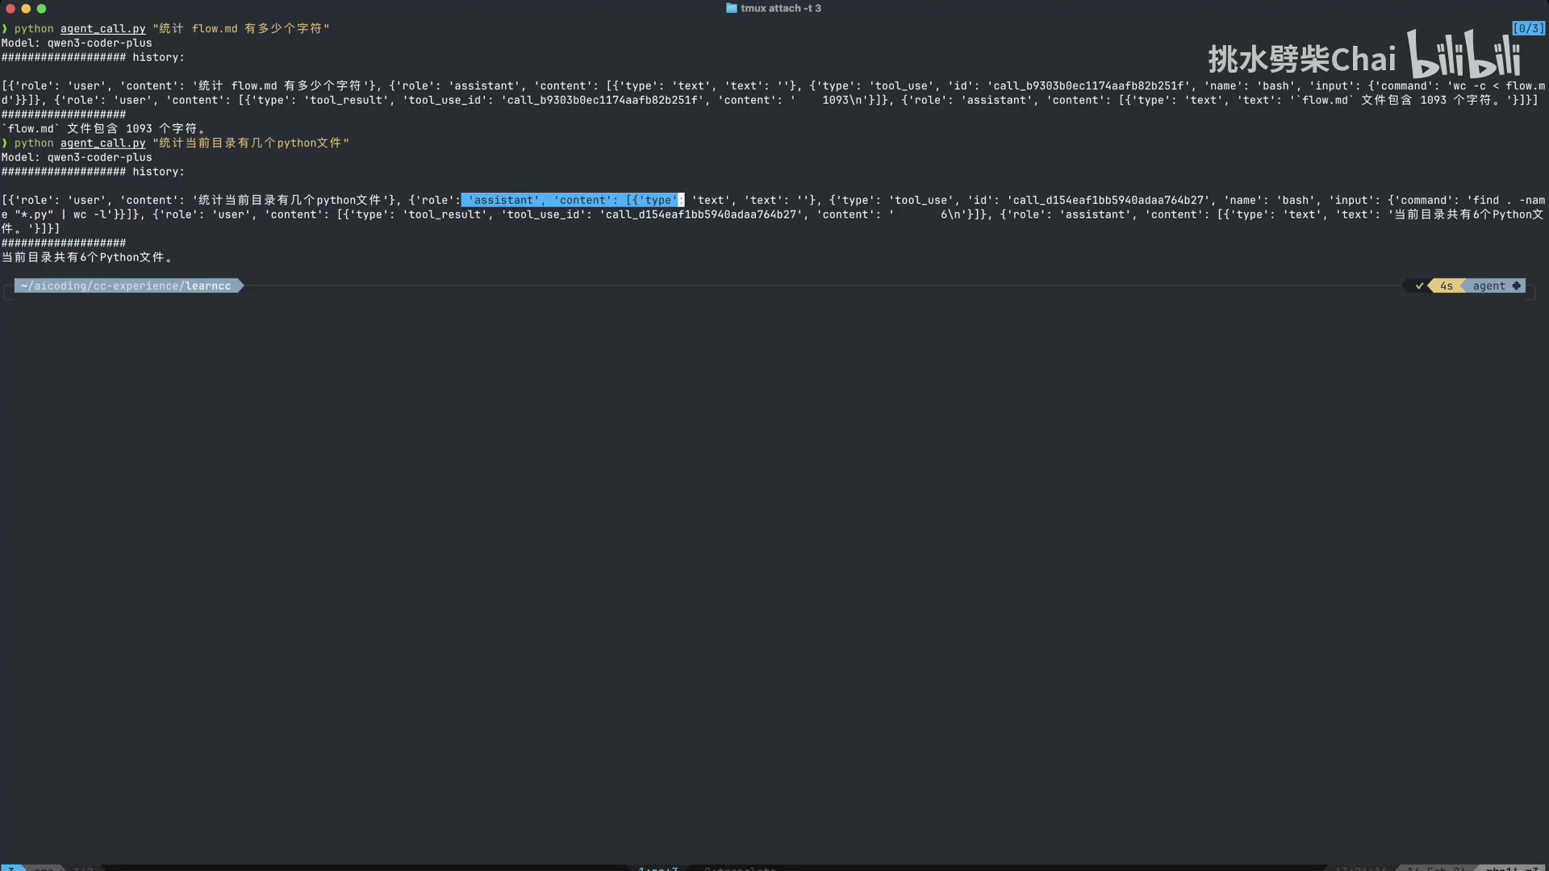Click the underlined agent_call.py in the first command
1549x871 pixels.
pyautogui.click(x=102, y=29)
